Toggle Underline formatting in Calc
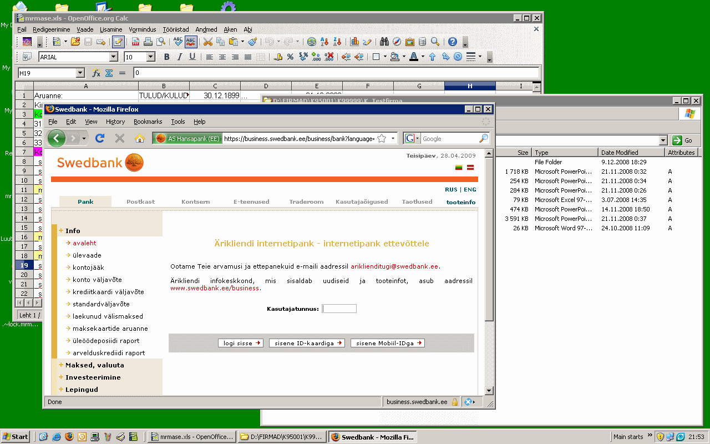The height and width of the screenshot is (444, 710). click(x=192, y=57)
